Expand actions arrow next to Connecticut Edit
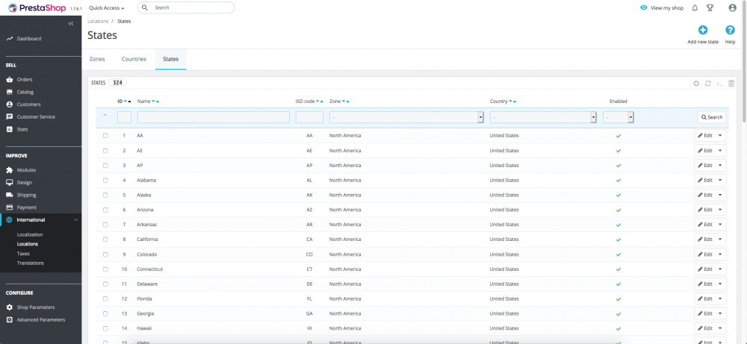 click(720, 269)
